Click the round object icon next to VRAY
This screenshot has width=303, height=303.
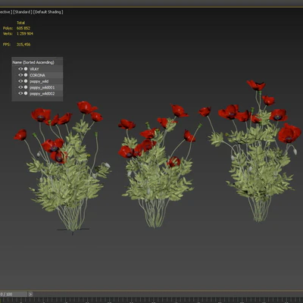click(x=26, y=69)
